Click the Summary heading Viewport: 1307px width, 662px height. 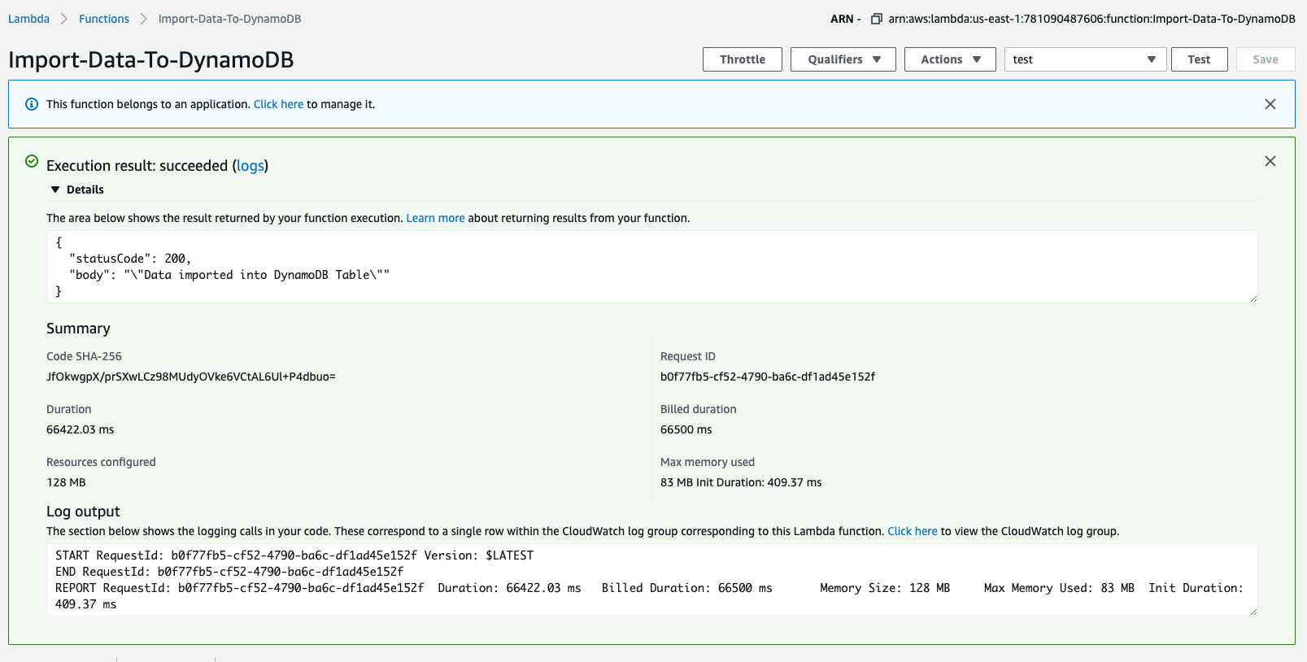[78, 329]
